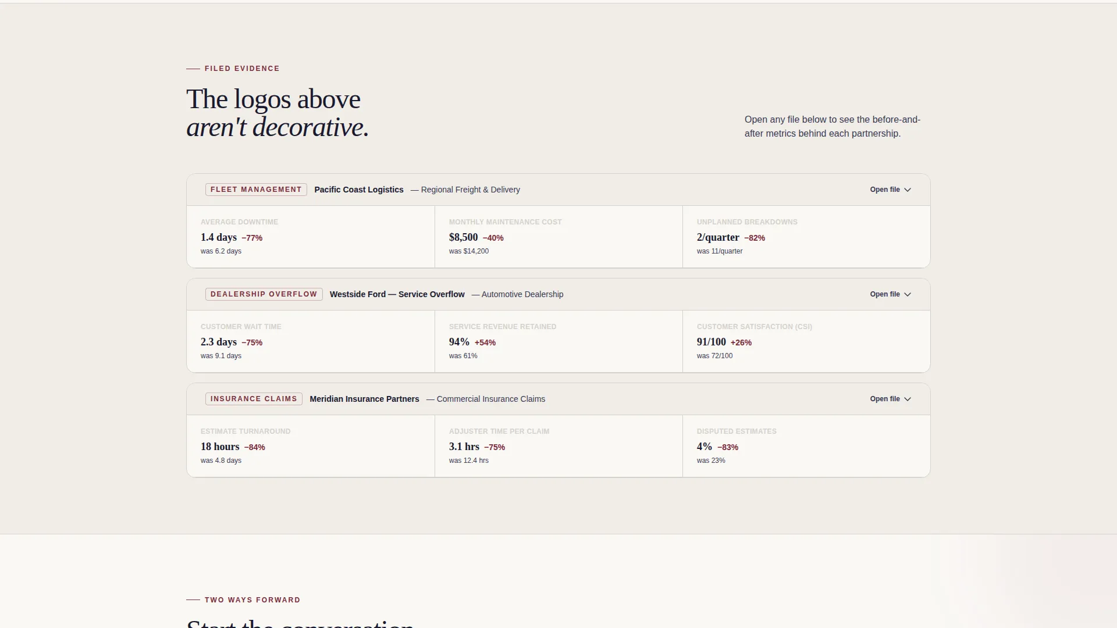Click the Estimate Turnaround metric cell

tap(311, 446)
